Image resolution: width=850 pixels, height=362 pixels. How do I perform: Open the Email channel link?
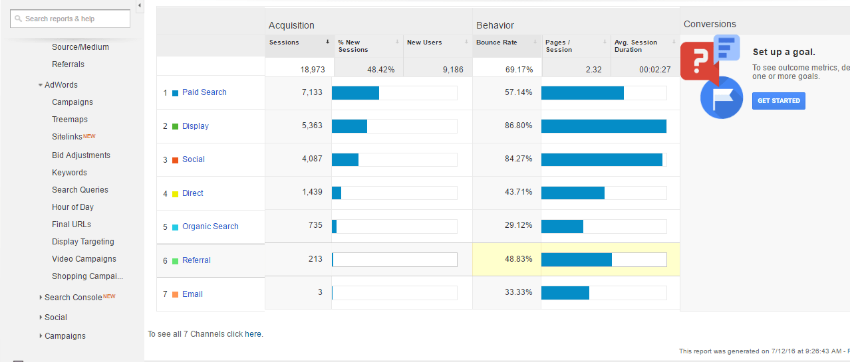(x=192, y=294)
